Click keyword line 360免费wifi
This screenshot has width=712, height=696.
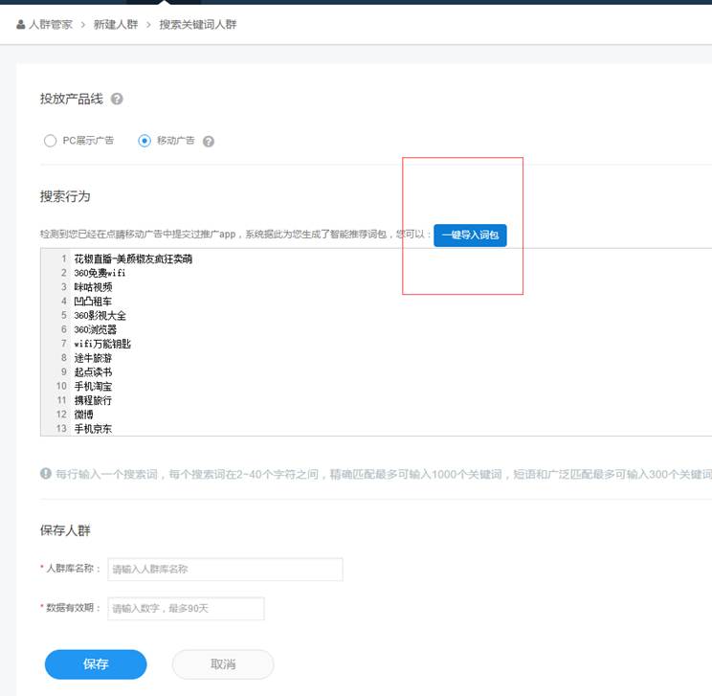click(x=100, y=273)
